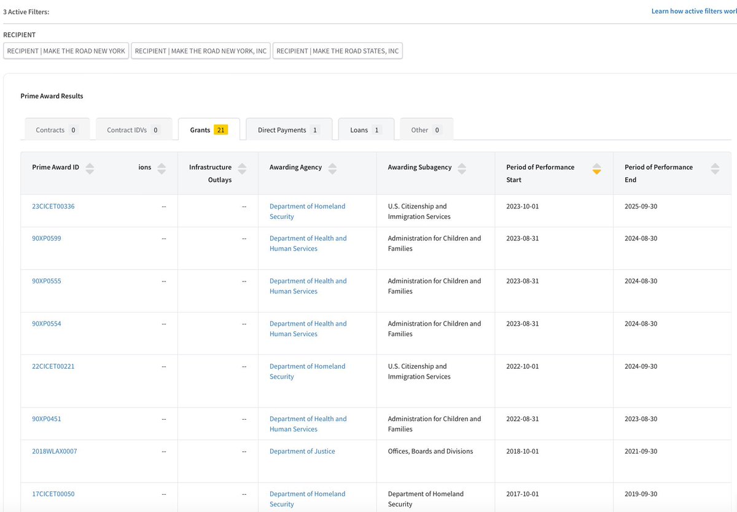Click the Department of Justice agency link
The height and width of the screenshot is (512, 737).
click(302, 451)
